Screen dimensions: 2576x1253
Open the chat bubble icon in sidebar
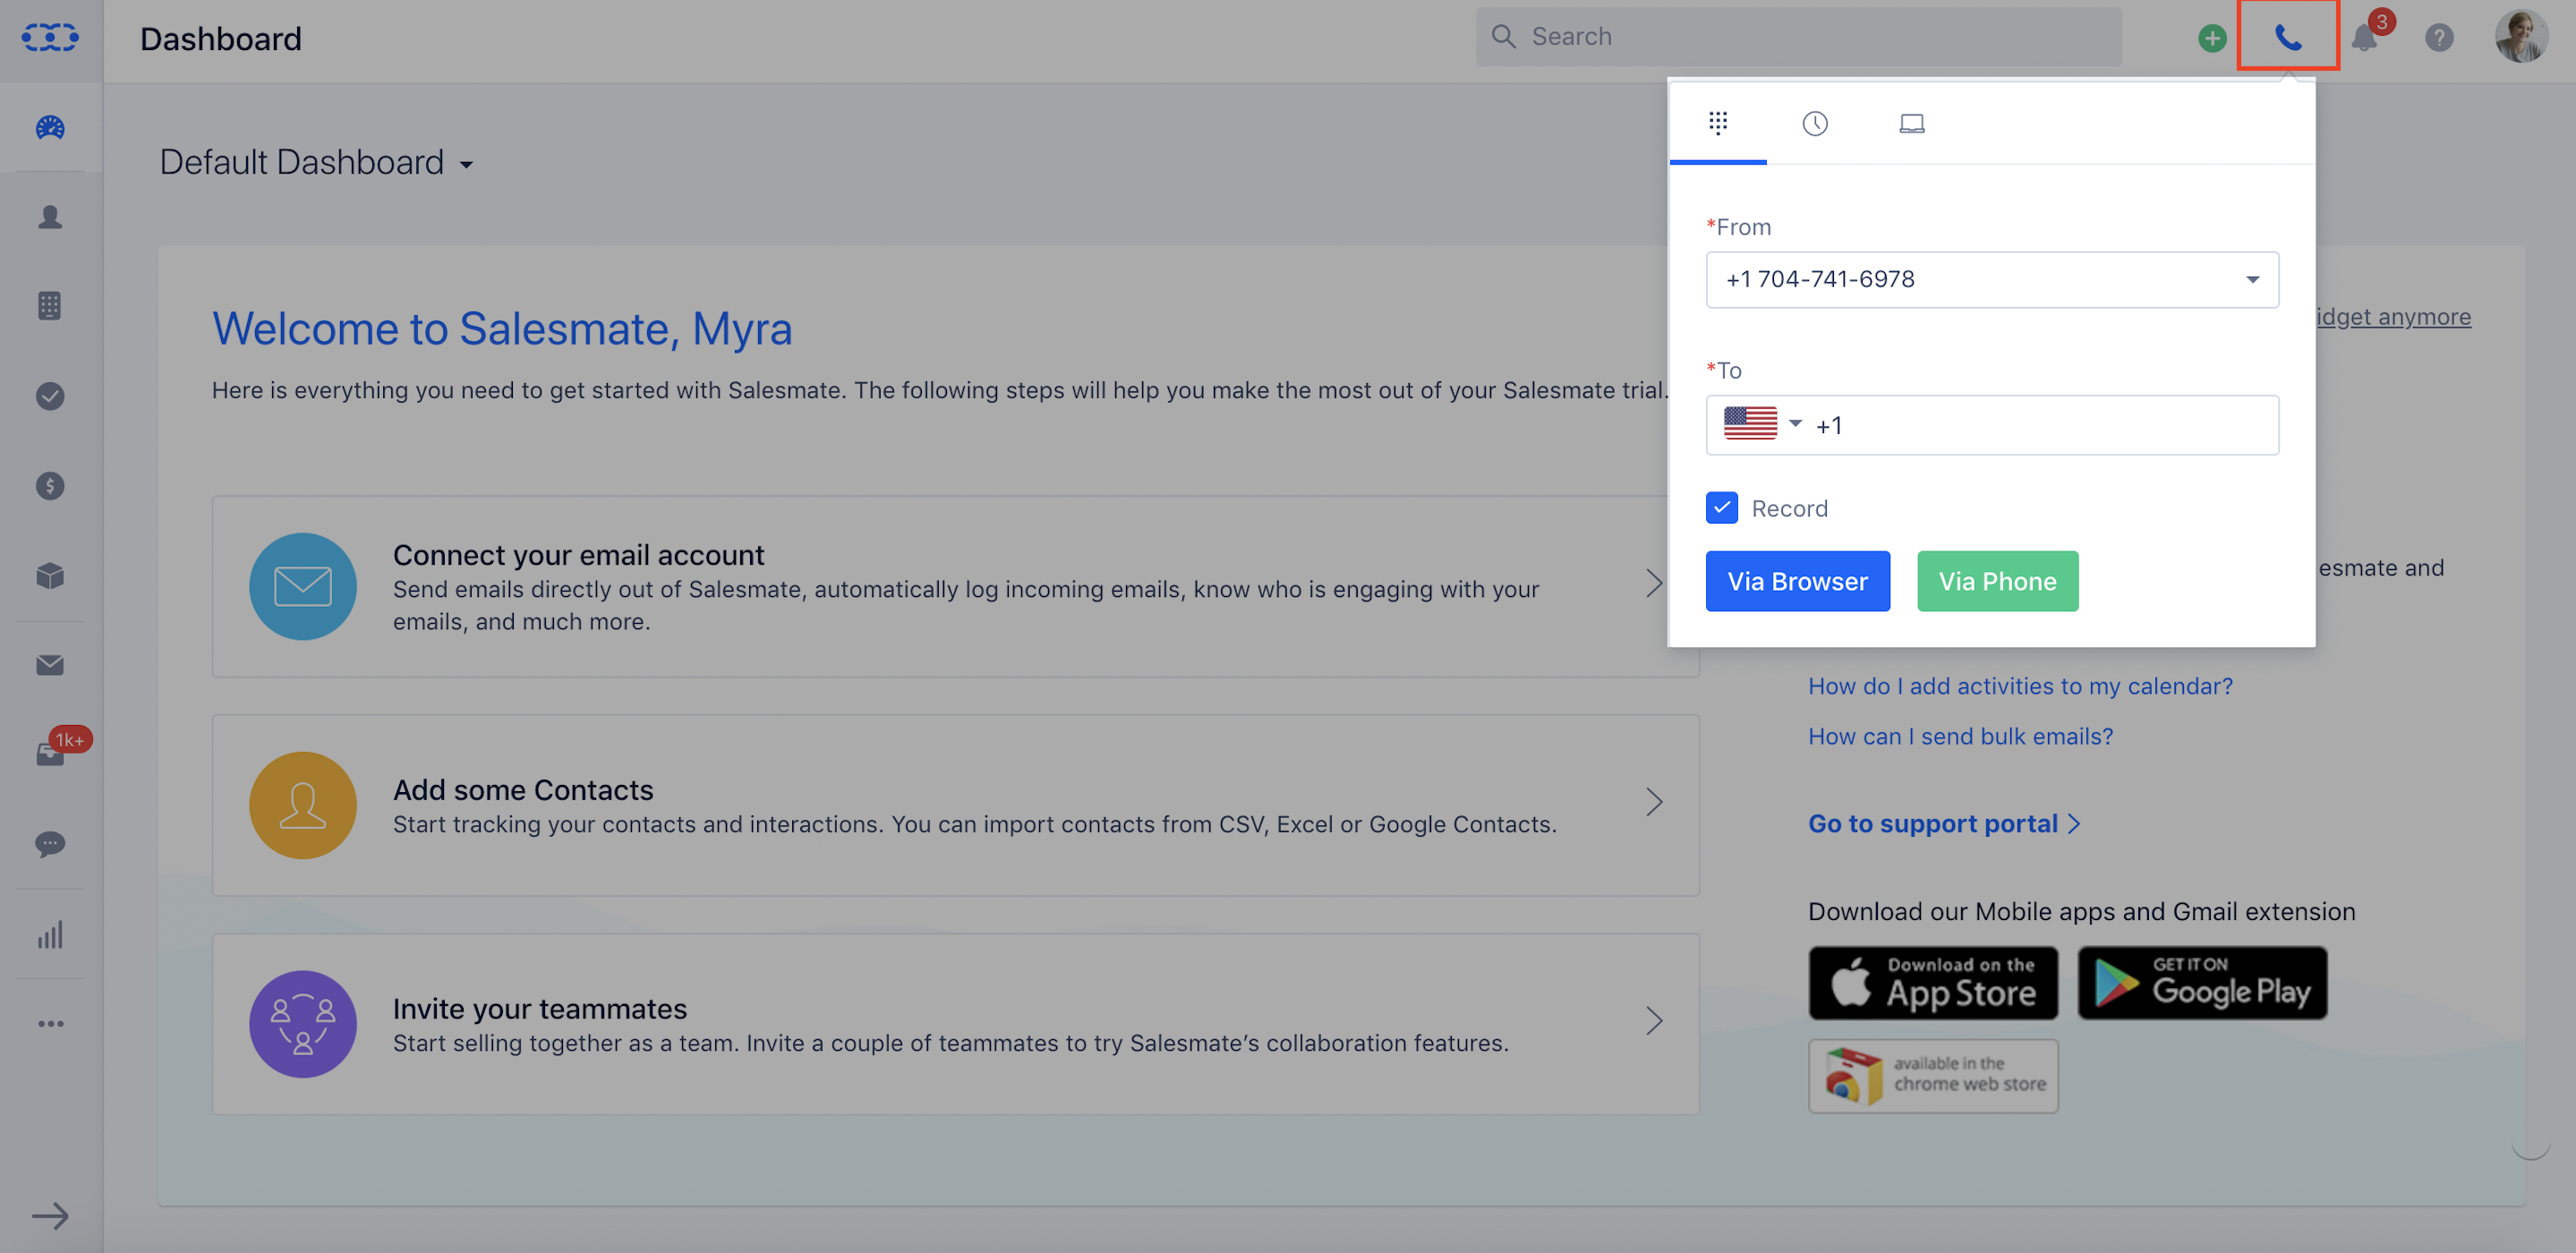point(50,844)
